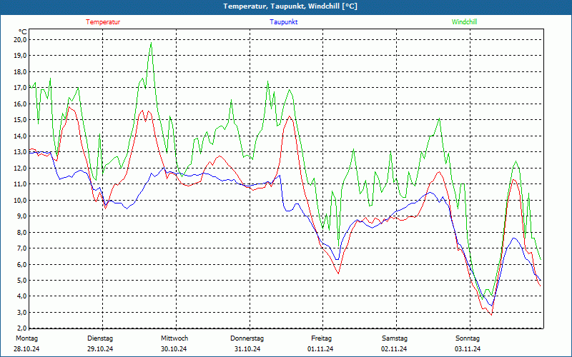Click the 20,0 y-axis value
The height and width of the screenshot is (357, 572).
(x=21, y=40)
